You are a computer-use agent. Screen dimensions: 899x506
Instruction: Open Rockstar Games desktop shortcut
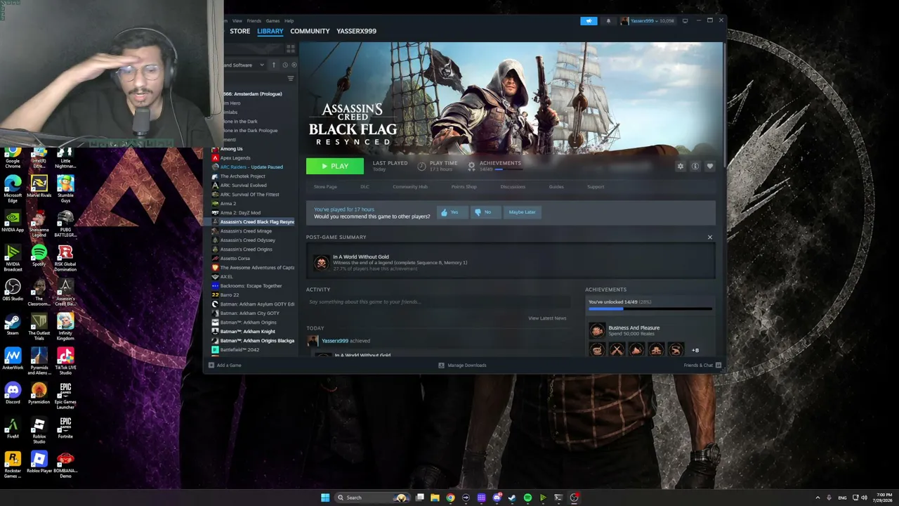13,465
